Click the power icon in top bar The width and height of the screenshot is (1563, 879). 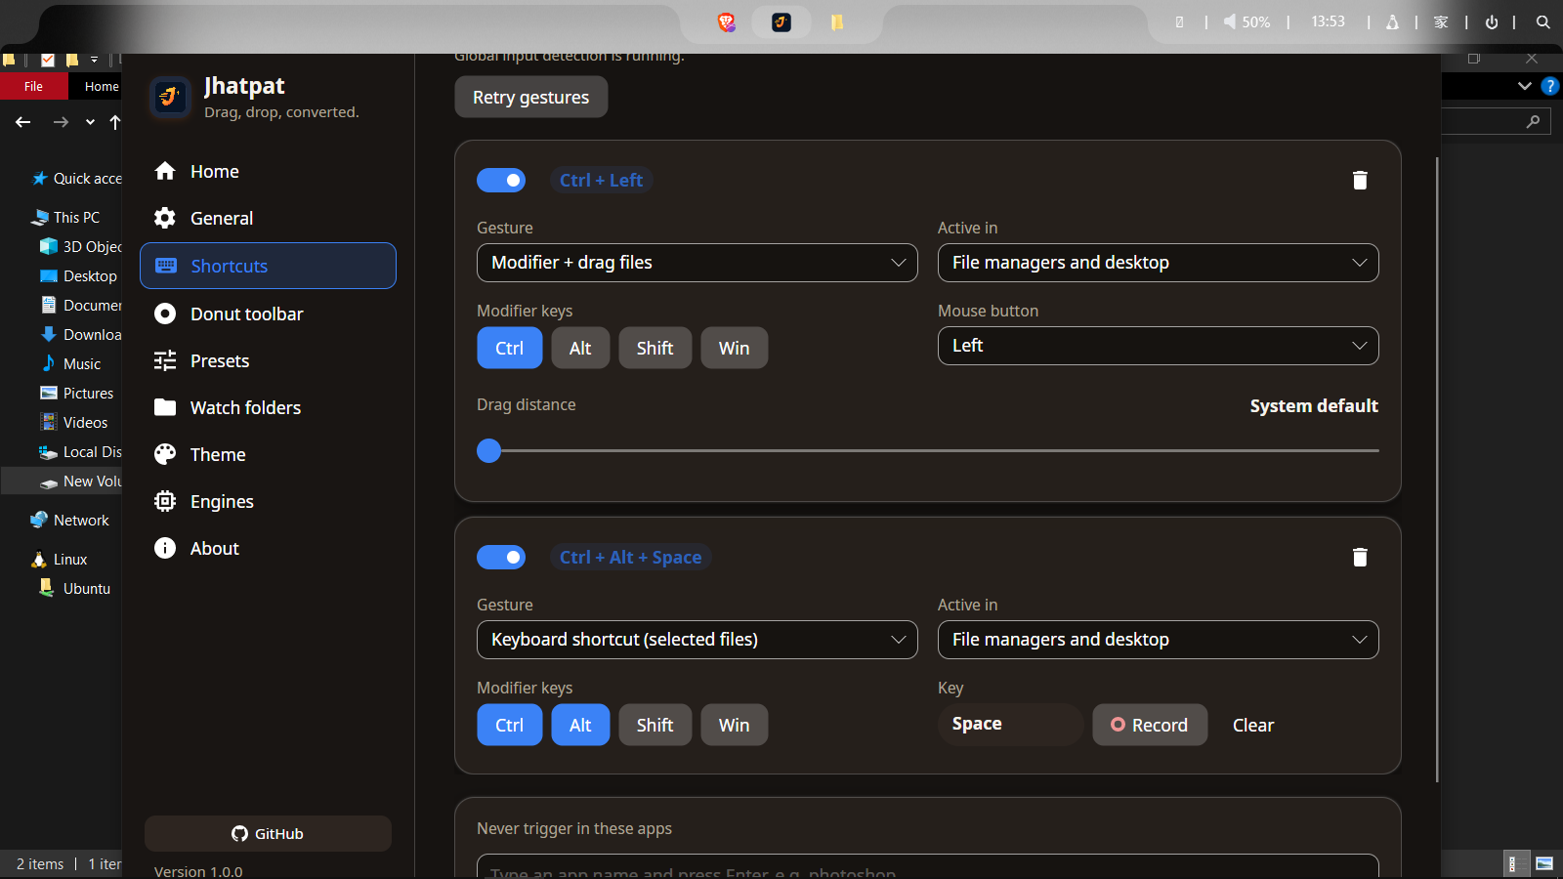(x=1492, y=21)
